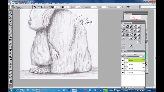Open the Ignore composite depth dropdown
Image resolution: width=164 pixels, height=92 pixels.
click(139, 54)
